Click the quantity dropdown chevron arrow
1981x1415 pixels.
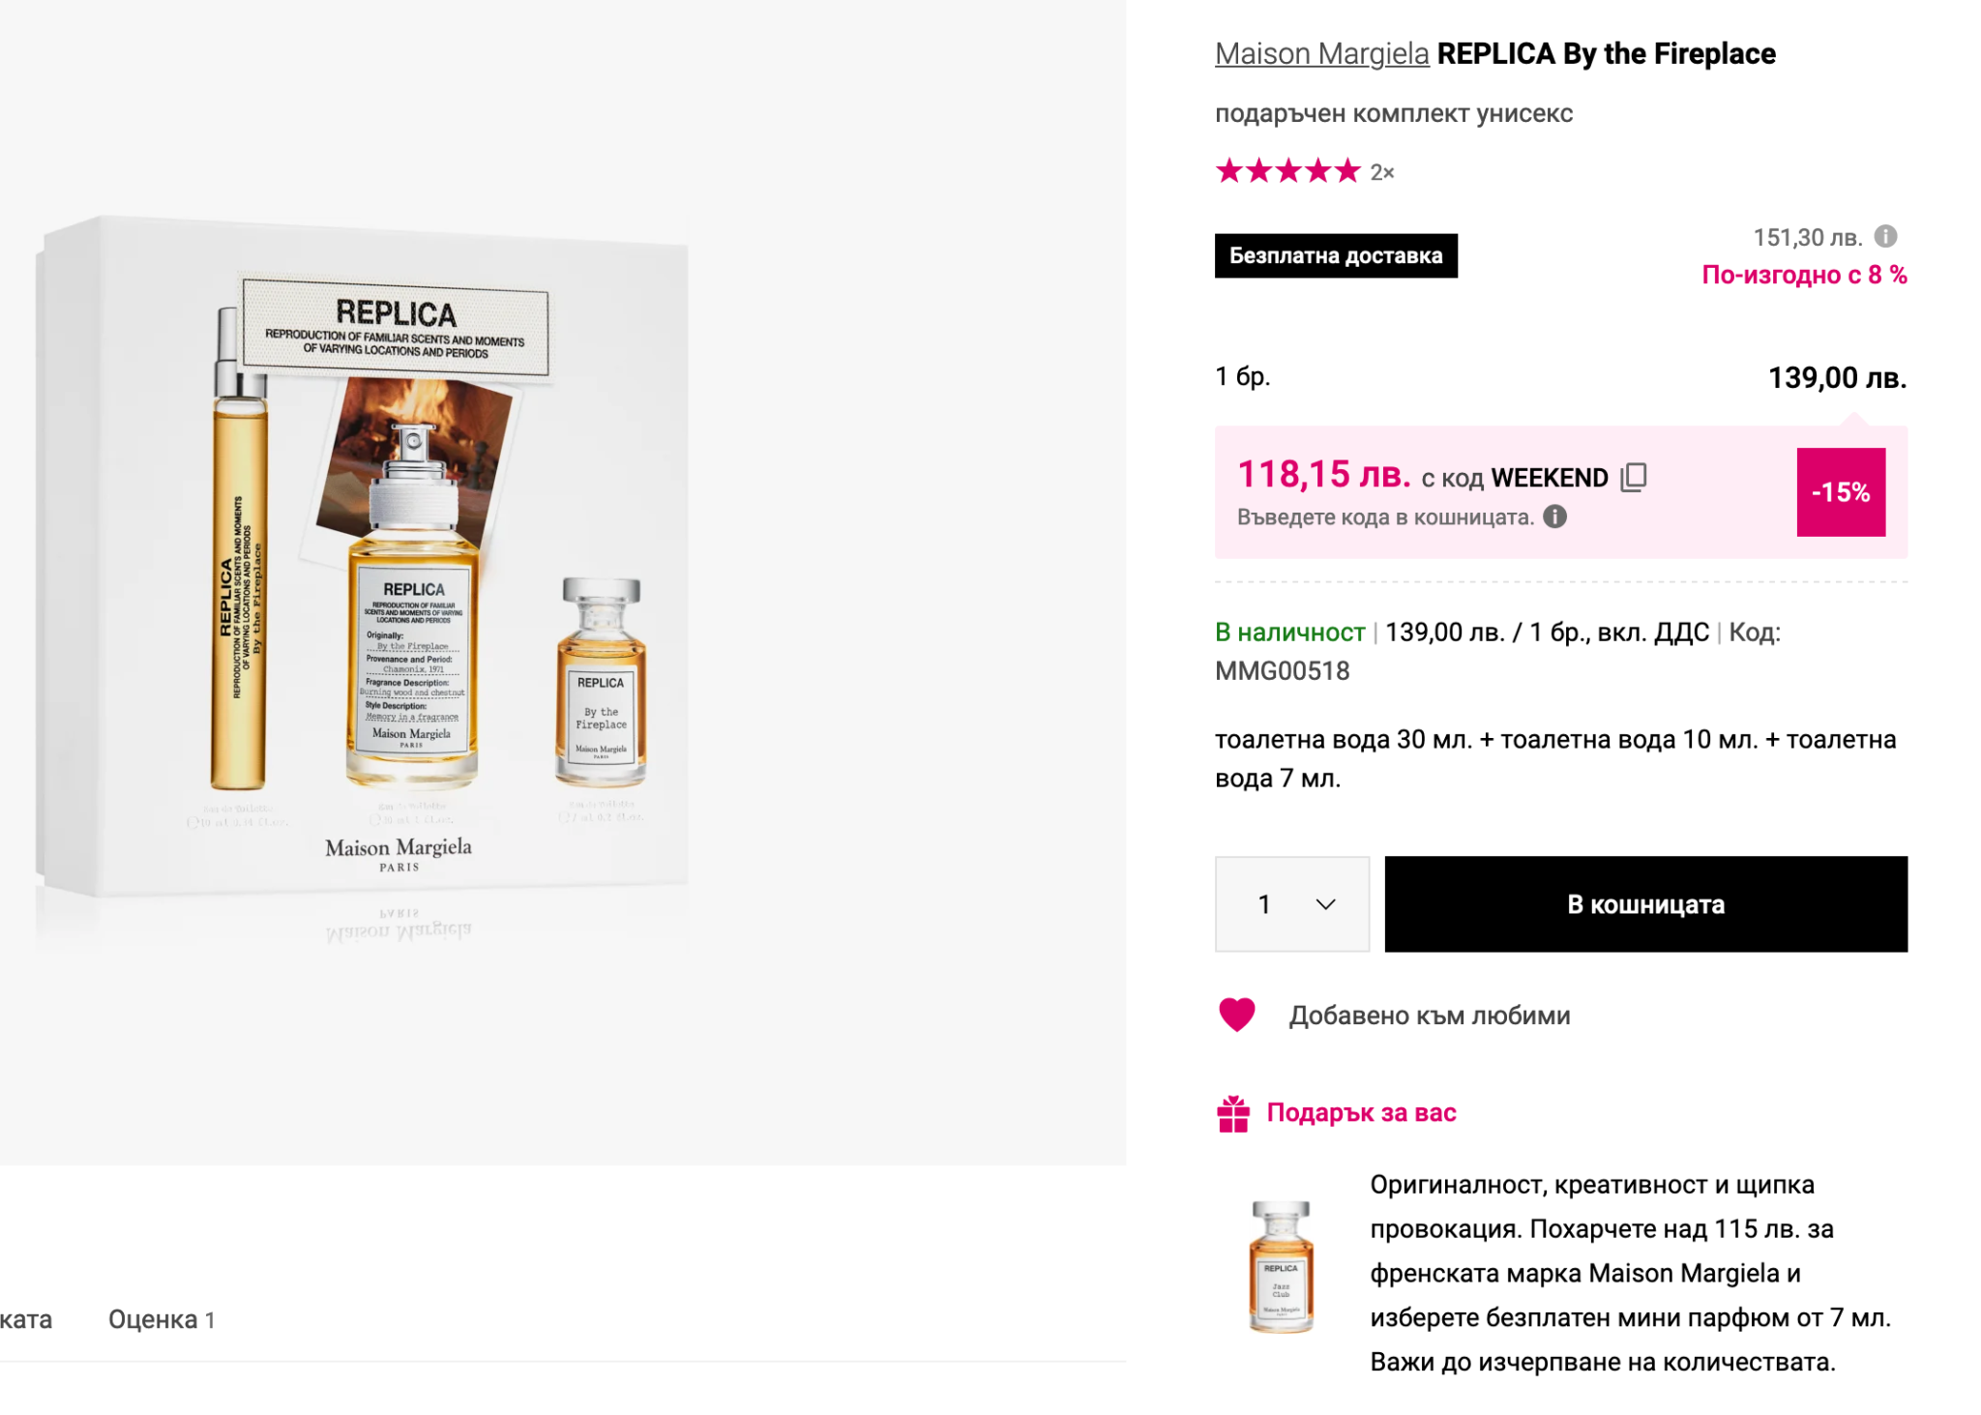[1326, 904]
